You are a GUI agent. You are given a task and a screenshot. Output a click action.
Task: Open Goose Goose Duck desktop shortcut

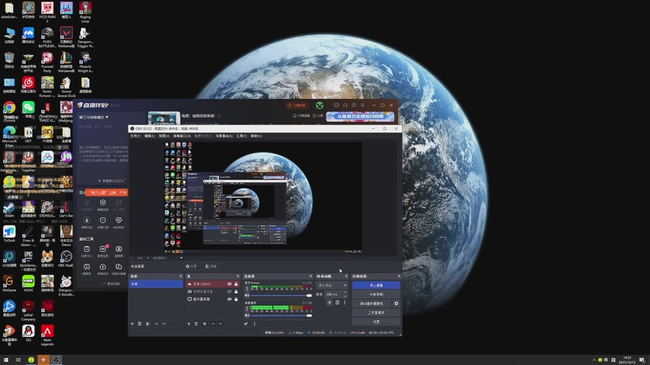click(66, 88)
